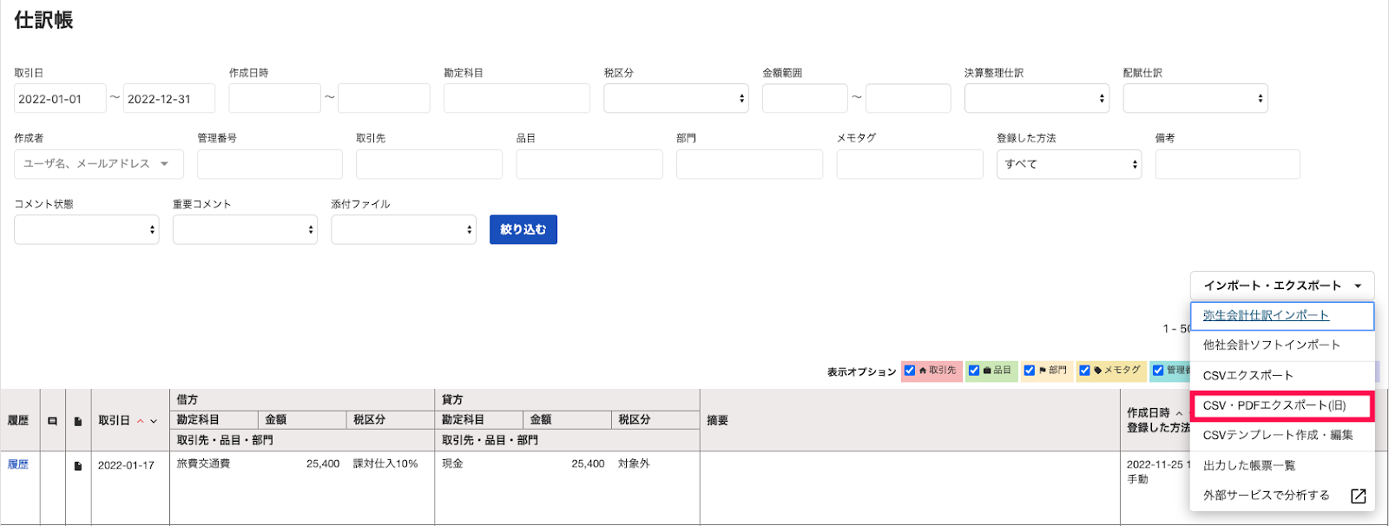
Task: Click the 作成日時 end field
Action: point(384,99)
